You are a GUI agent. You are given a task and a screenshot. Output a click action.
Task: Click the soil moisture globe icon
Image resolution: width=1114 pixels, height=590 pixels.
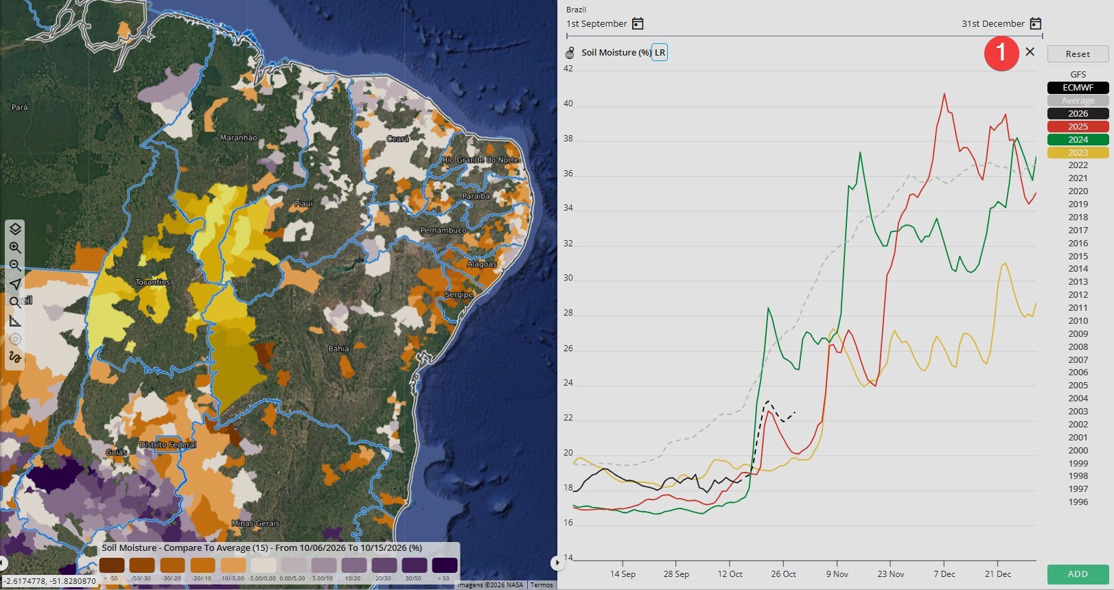click(570, 53)
